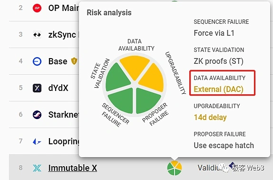The height and width of the screenshot is (180, 273).
Task: Click the dYdX logo icon
Action: tap(37, 88)
